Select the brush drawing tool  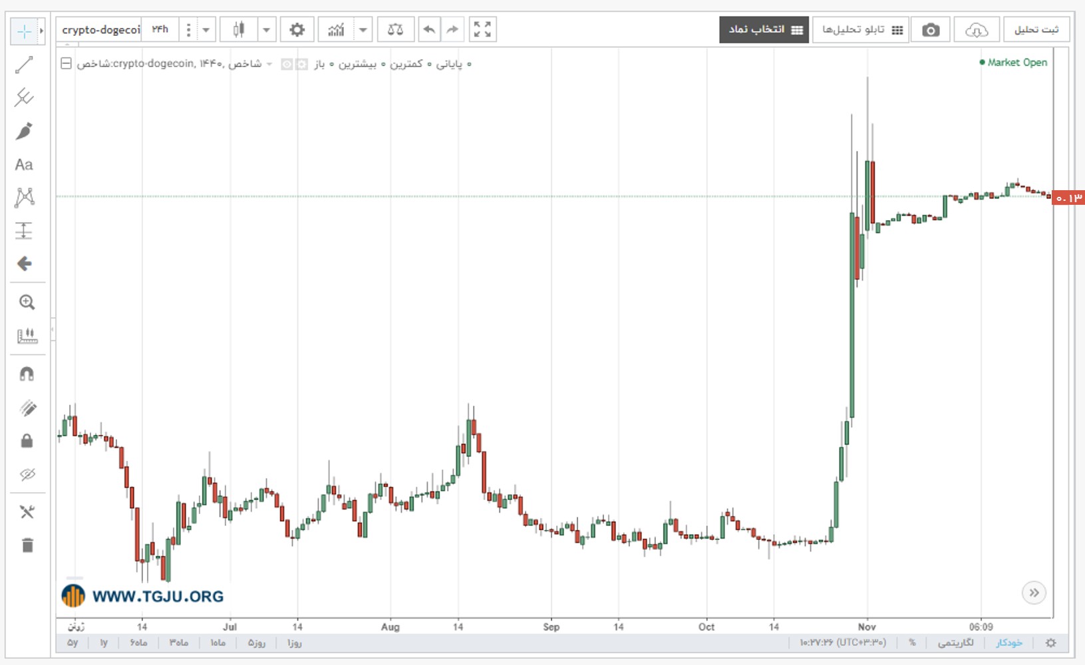(24, 131)
